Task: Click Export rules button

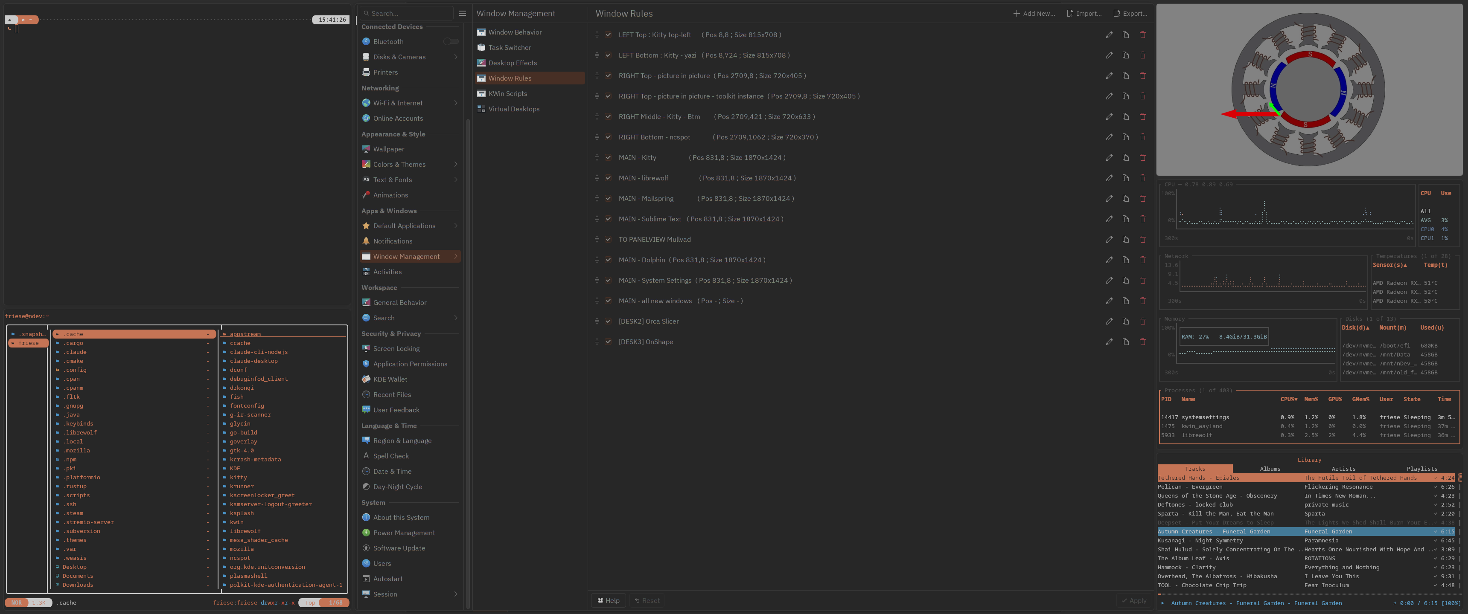Action: [x=1130, y=14]
